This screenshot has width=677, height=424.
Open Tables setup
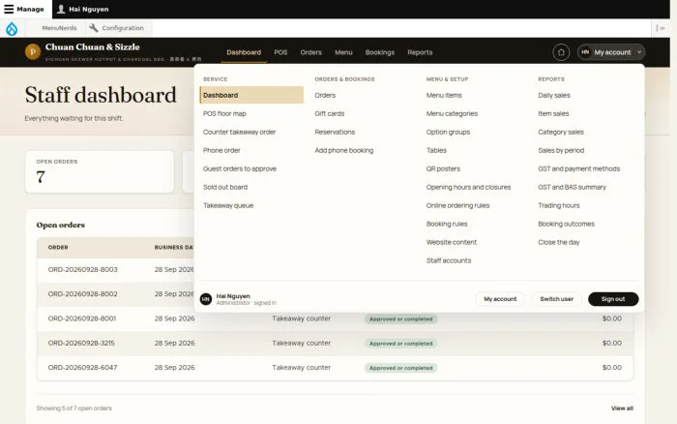pos(436,150)
